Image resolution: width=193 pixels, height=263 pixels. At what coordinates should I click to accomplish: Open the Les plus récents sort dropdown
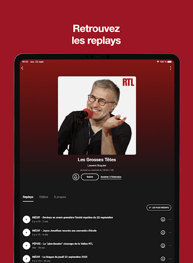tap(159, 208)
